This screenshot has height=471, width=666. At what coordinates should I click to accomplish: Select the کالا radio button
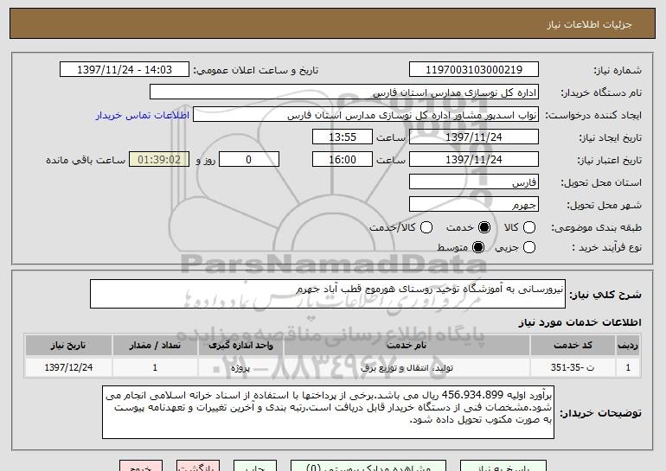(x=528, y=227)
